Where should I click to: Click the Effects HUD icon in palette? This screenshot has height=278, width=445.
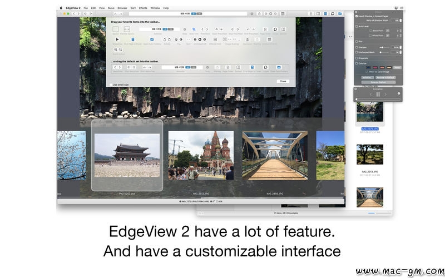point(215,39)
